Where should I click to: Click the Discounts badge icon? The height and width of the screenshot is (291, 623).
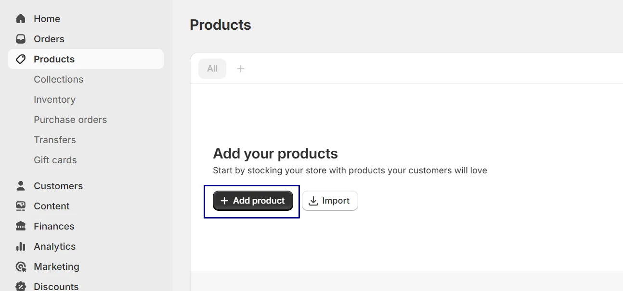coord(21,286)
